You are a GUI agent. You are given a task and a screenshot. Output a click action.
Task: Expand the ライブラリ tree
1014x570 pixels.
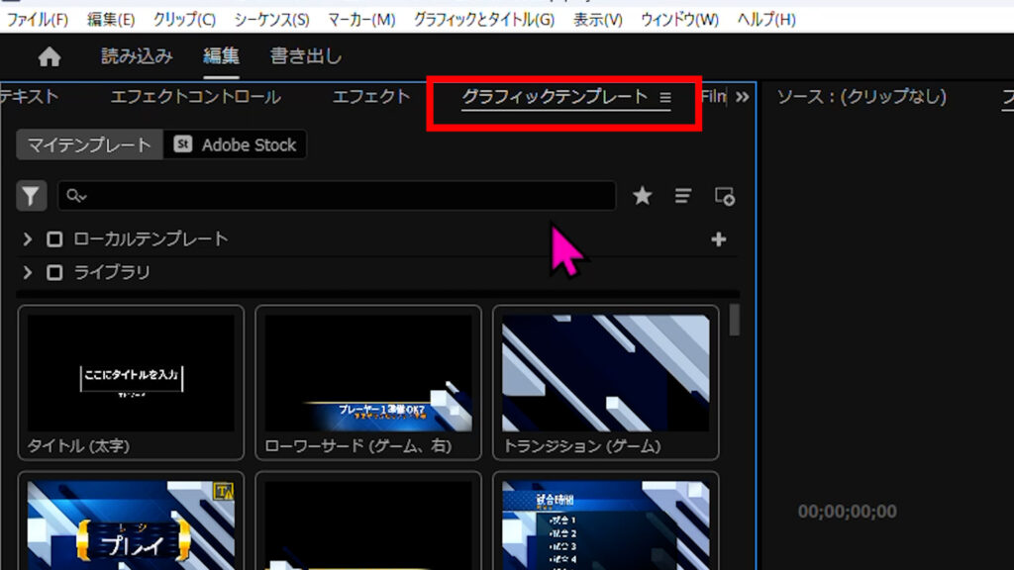(x=28, y=272)
